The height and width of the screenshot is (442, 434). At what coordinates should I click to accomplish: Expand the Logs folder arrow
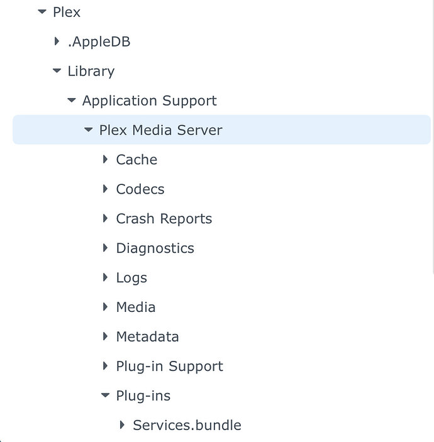point(105,278)
